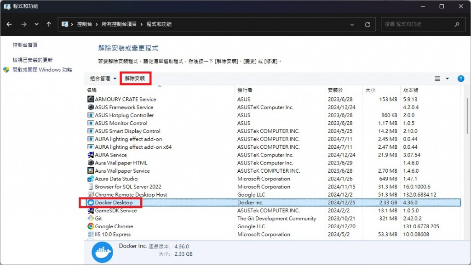Go up one level with up arrow
Viewport: 471px width, 265px height.
point(49,24)
